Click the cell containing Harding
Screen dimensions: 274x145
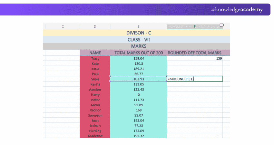tap(95, 131)
